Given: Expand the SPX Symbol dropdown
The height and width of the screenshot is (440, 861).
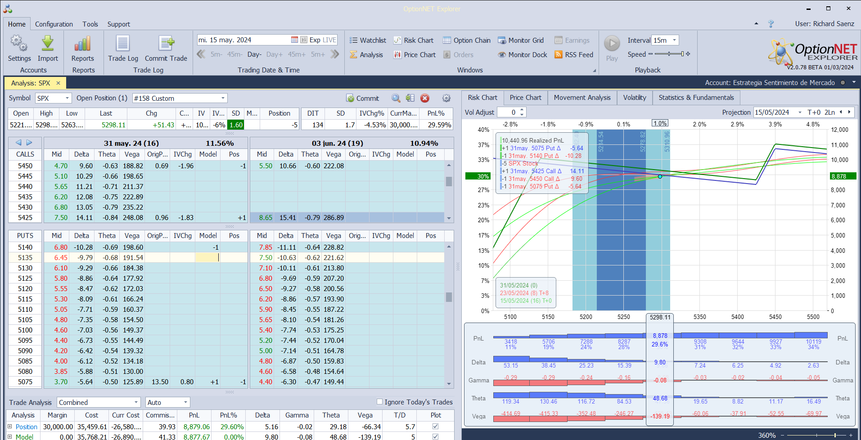Looking at the screenshot, I should tap(67, 98).
